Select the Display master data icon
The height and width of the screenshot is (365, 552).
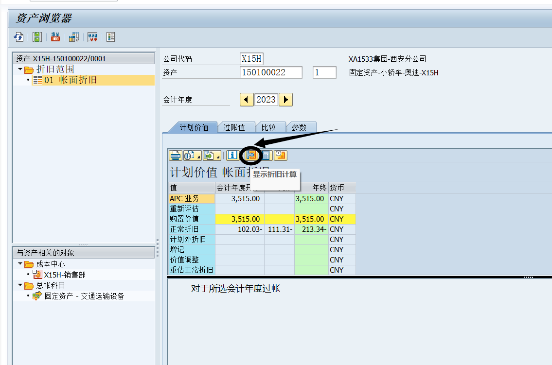click(x=111, y=37)
